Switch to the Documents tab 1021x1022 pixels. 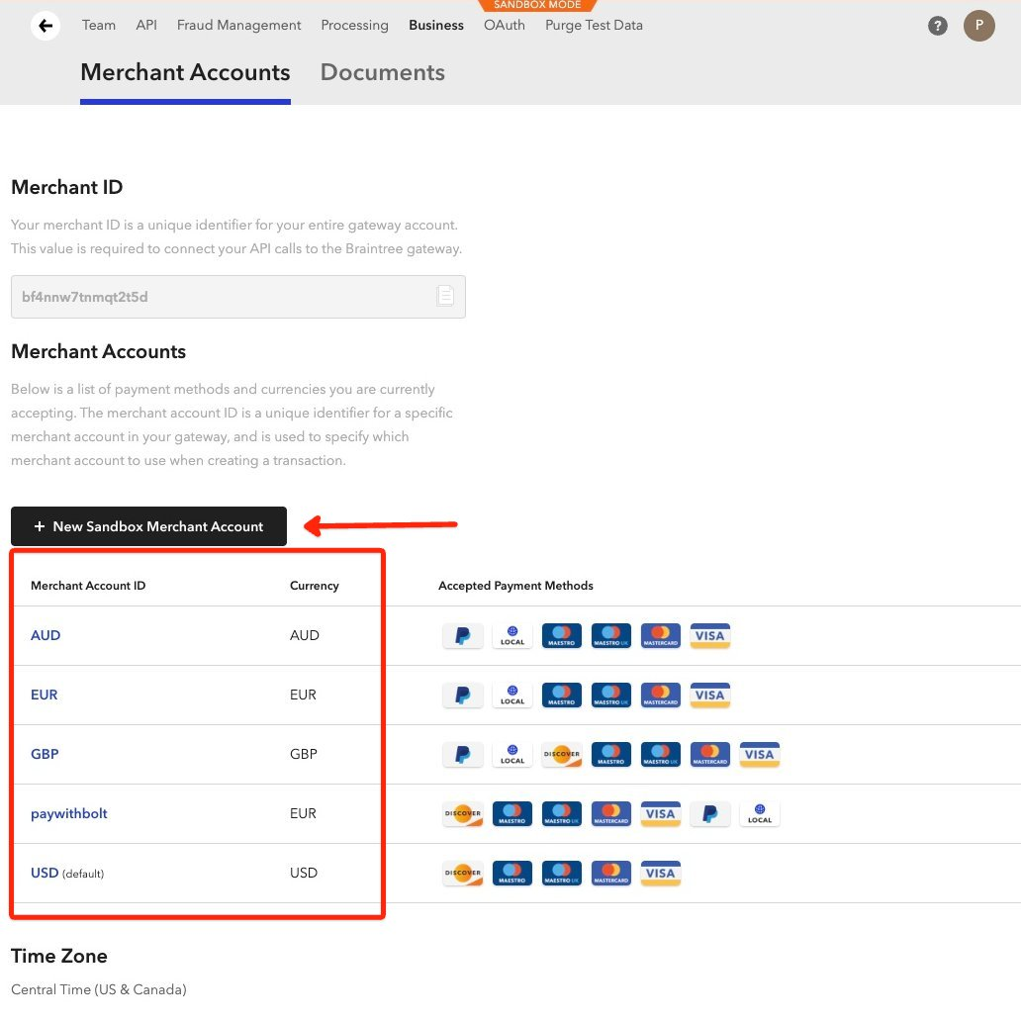point(383,72)
